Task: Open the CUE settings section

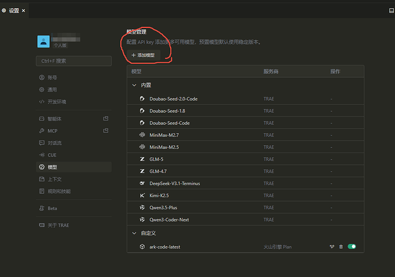Action: [x=74, y=155]
